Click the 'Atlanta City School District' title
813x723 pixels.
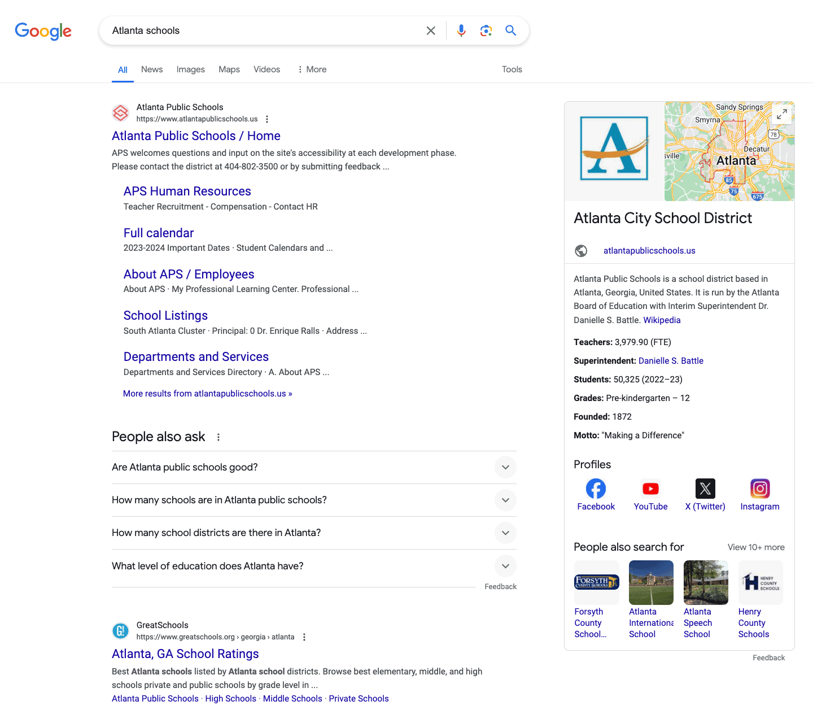663,219
